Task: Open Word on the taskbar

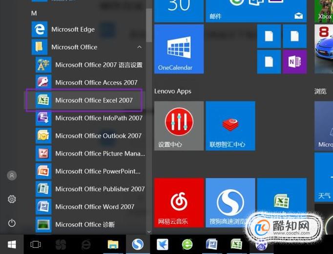Action: (x=212, y=244)
